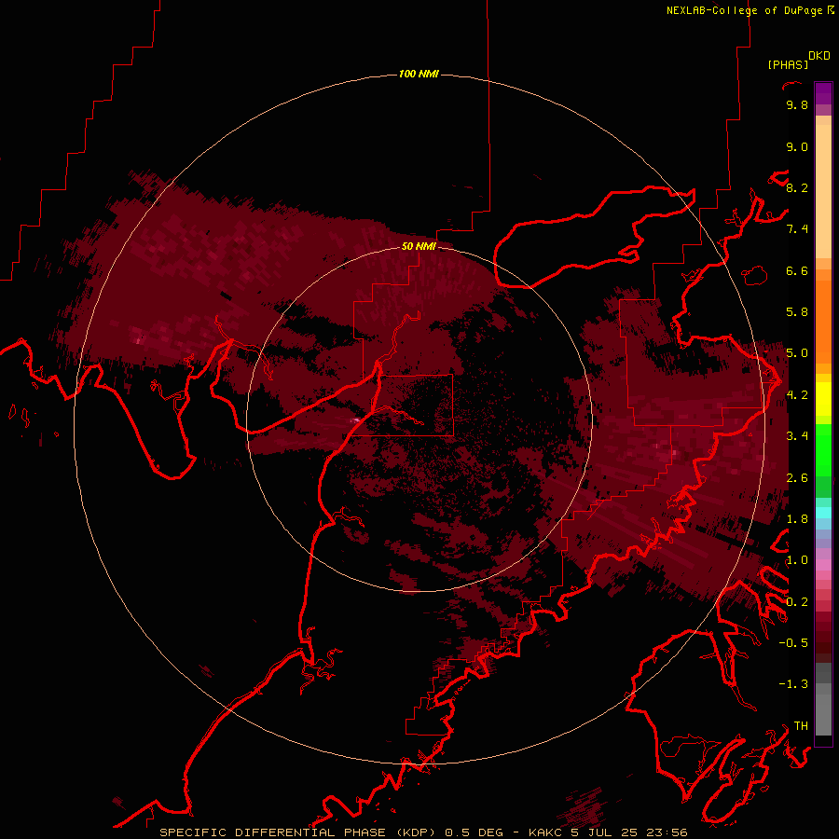Click the DKD label above the color scale
Viewport: 839px width, 839px height.
(x=819, y=56)
